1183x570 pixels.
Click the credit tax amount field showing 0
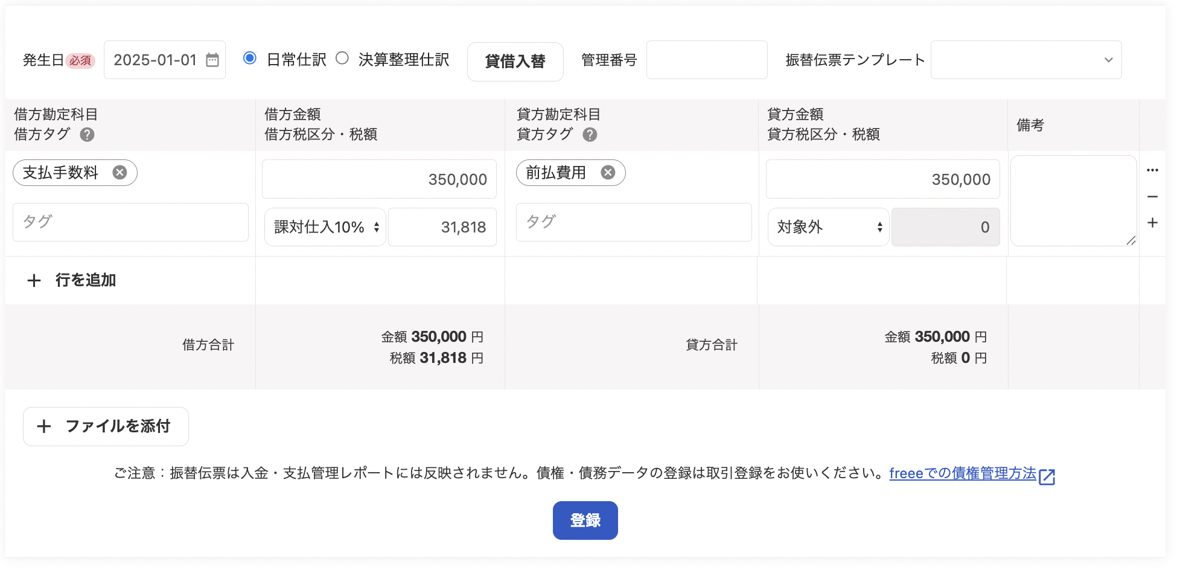(x=945, y=227)
